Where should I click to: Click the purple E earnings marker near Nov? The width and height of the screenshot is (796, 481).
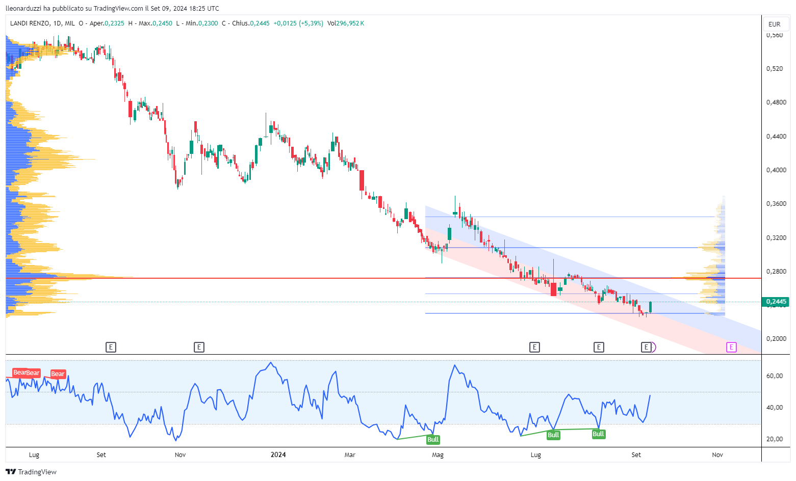point(731,347)
